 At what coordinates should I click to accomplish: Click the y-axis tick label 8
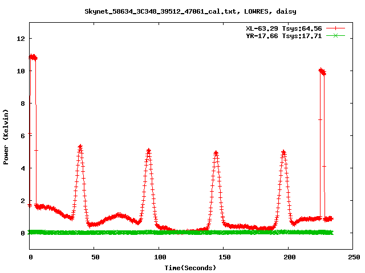point(23,104)
